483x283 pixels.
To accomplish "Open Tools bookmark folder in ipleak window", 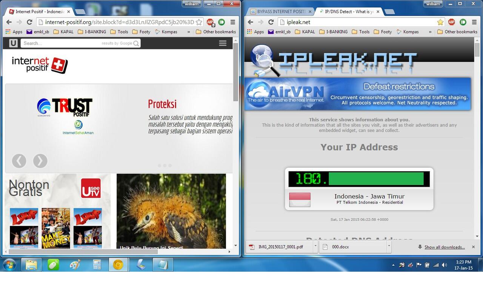I will coord(361,32).
